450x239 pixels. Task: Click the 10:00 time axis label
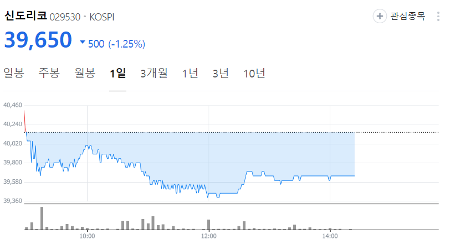click(87, 236)
